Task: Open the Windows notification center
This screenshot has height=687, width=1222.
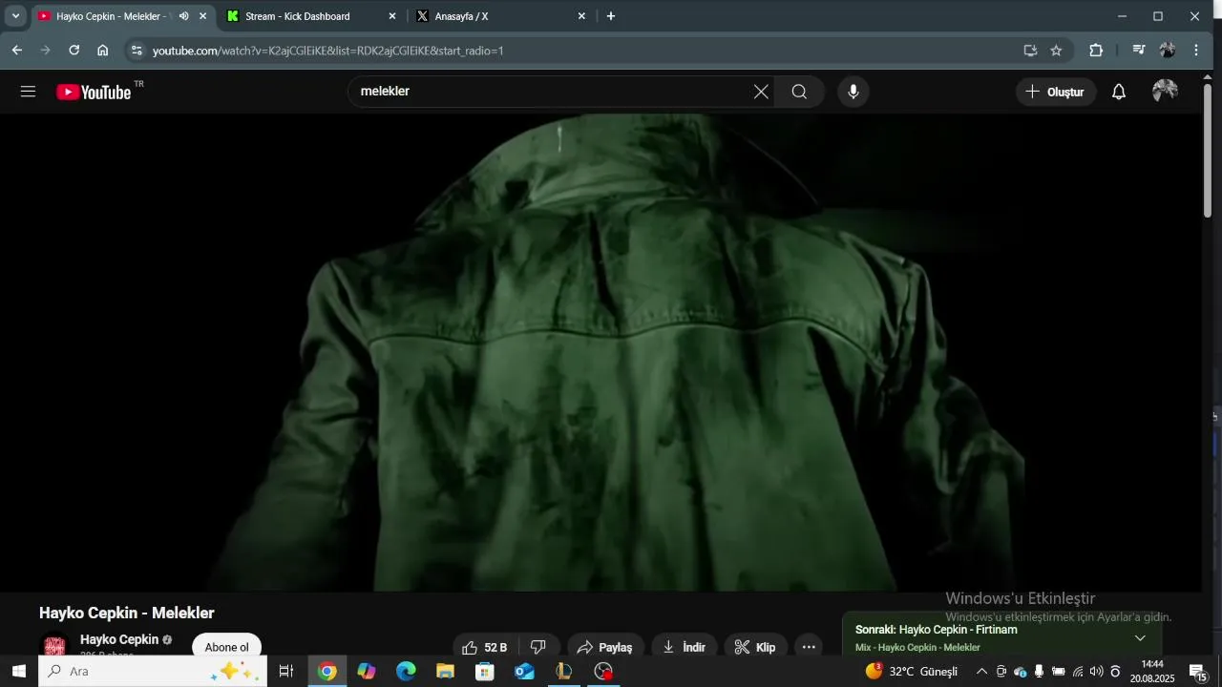Action: (x=1199, y=672)
